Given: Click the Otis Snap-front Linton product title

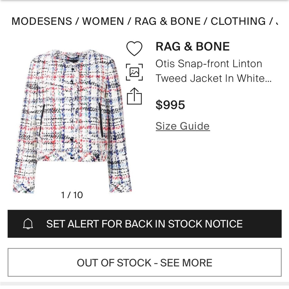Looking at the screenshot, I should pyautogui.click(x=209, y=64).
